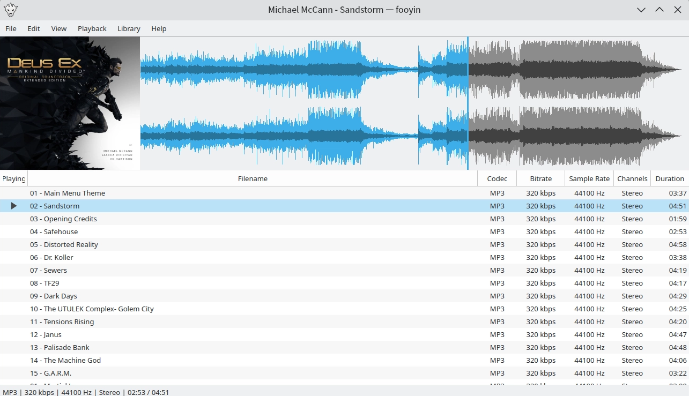Click the window maximize up-chevron button
The image size is (689, 396).
tap(659, 10)
